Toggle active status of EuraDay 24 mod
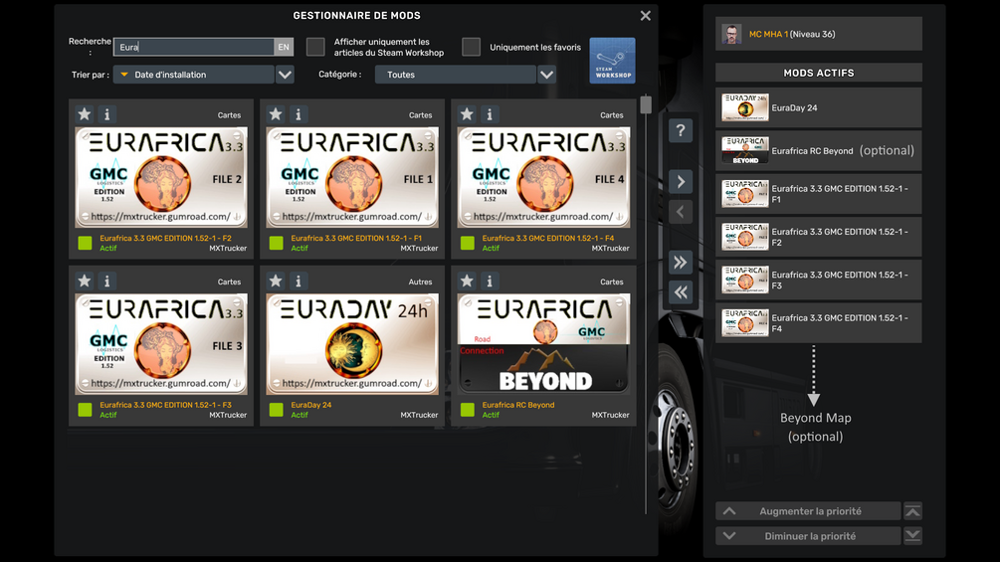 click(x=277, y=410)
